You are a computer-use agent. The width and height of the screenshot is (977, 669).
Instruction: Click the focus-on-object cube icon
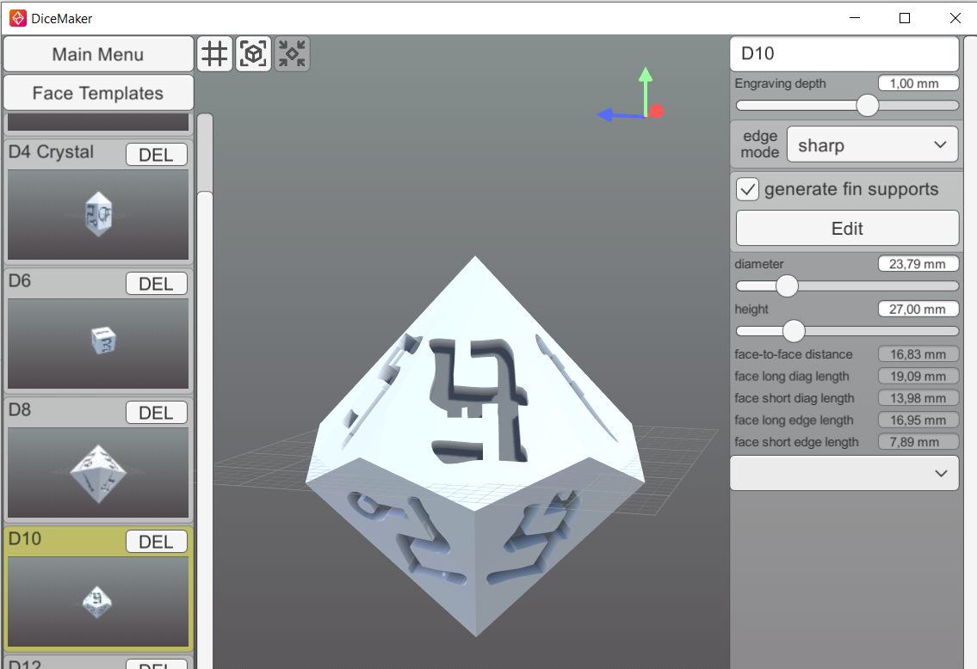pyautogui.click(x=254, y=54)
